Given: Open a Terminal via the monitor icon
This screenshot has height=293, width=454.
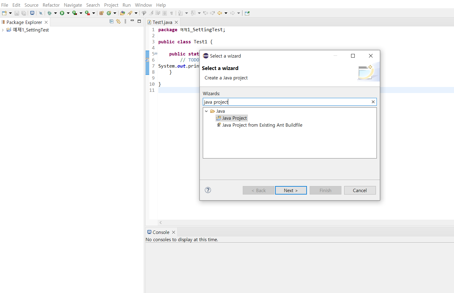Looking at the screenshot, I should (32, 13).
